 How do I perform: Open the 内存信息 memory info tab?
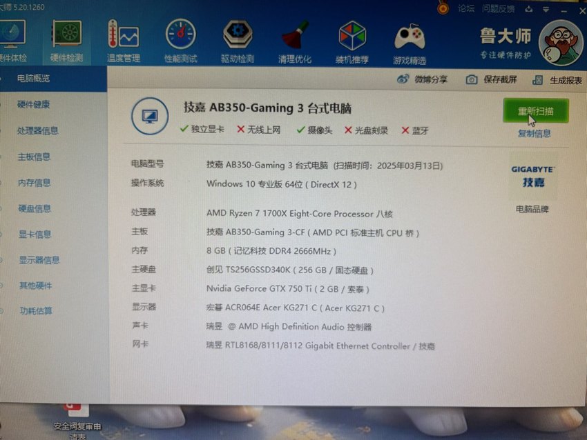pyautogui.click(x=34, y=183)
